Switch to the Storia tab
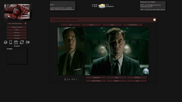 pos(91,25)
